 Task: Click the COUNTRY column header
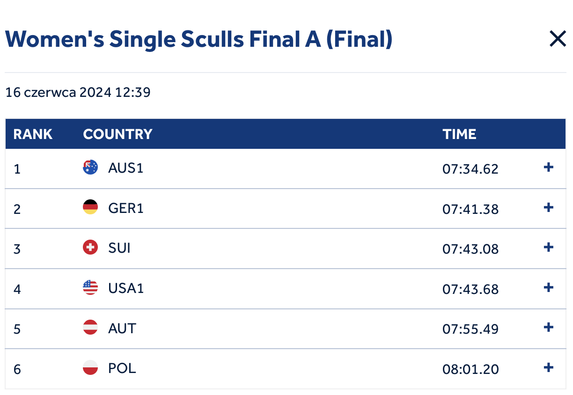point(118,134)
